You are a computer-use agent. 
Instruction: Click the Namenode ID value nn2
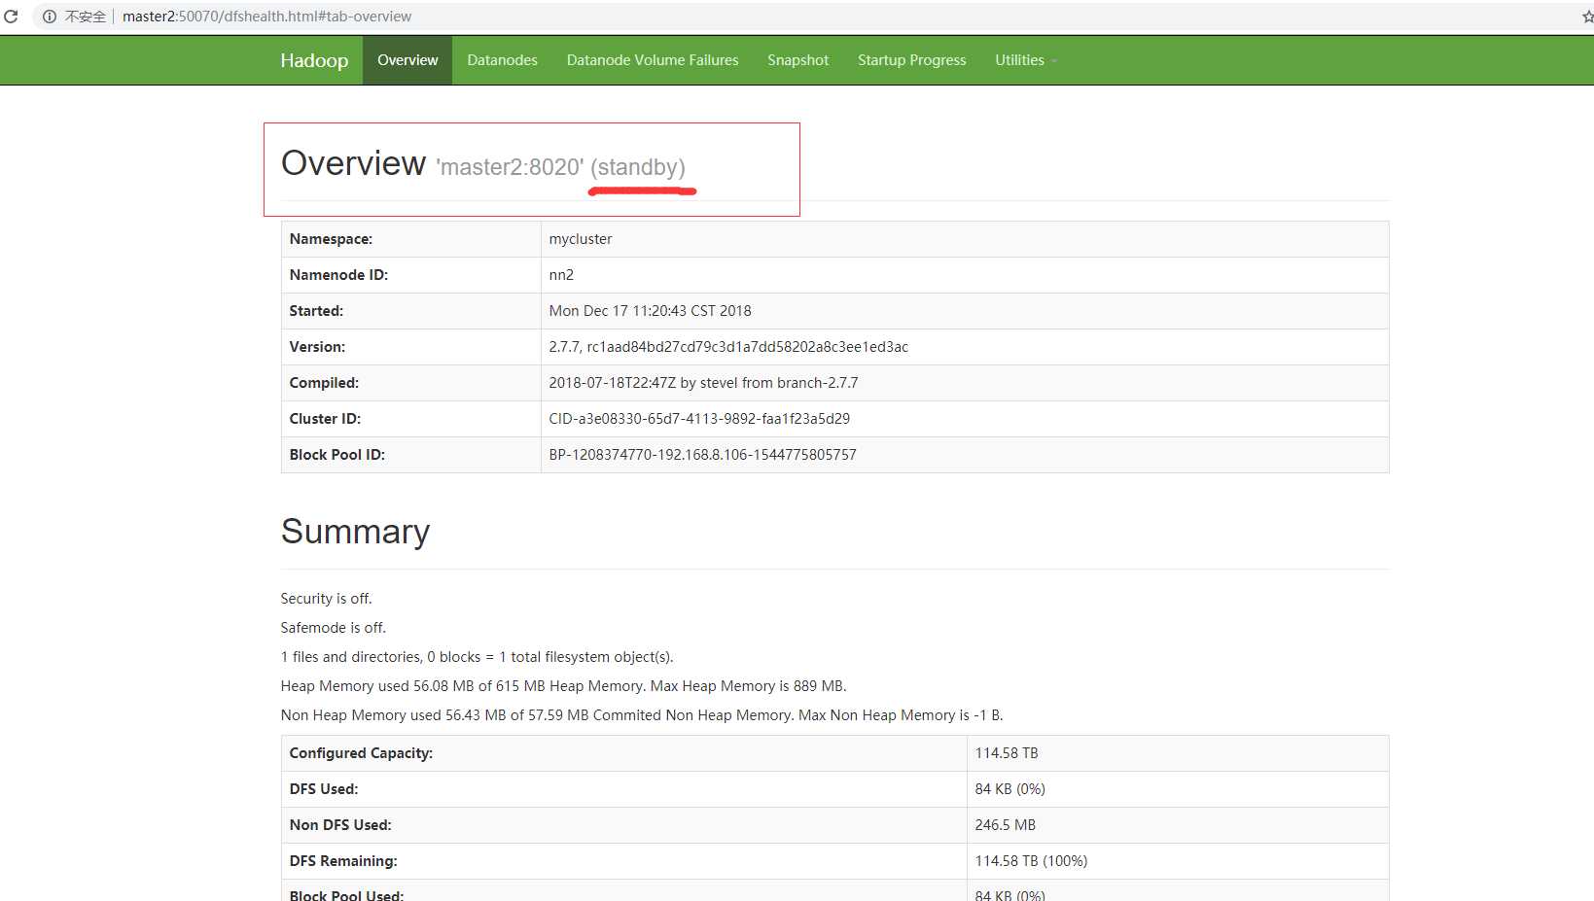click(561, 275)
